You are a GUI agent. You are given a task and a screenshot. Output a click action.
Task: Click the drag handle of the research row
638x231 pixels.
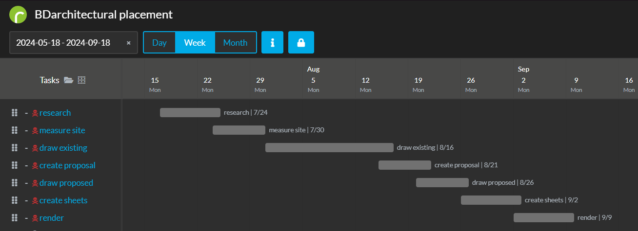15,113
